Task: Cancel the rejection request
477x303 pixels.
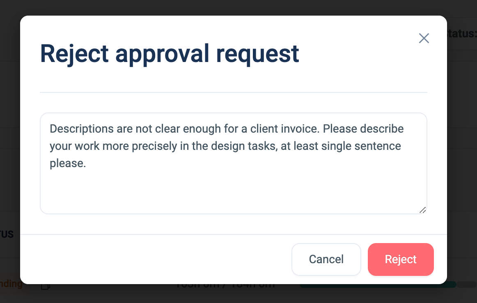Action: pos(326,259)
